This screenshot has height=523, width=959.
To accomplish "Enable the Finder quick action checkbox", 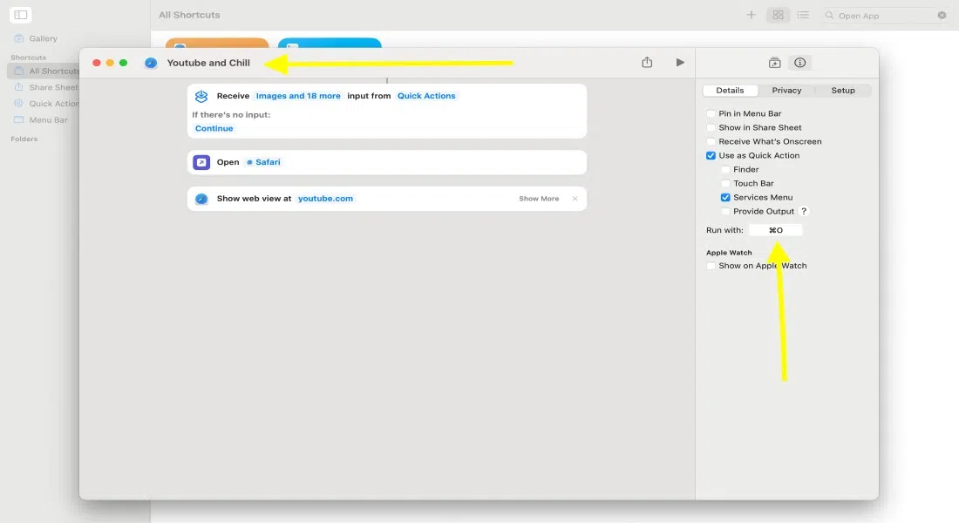I will [x=725, y=169].
